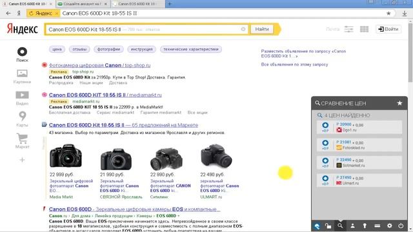
Task: Open browser downloads arrow icon
Action: point(405,14)
